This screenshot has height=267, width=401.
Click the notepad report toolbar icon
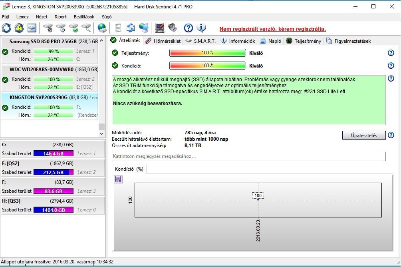pyautogui.click(x=118, y=28)
